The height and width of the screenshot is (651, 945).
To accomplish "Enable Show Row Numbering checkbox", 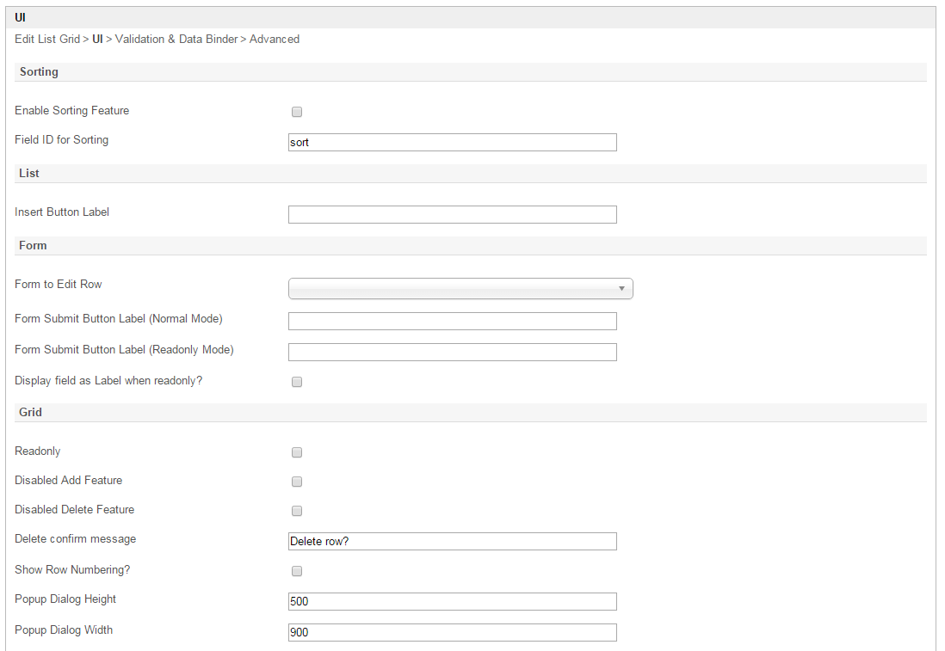I will 297,571.
